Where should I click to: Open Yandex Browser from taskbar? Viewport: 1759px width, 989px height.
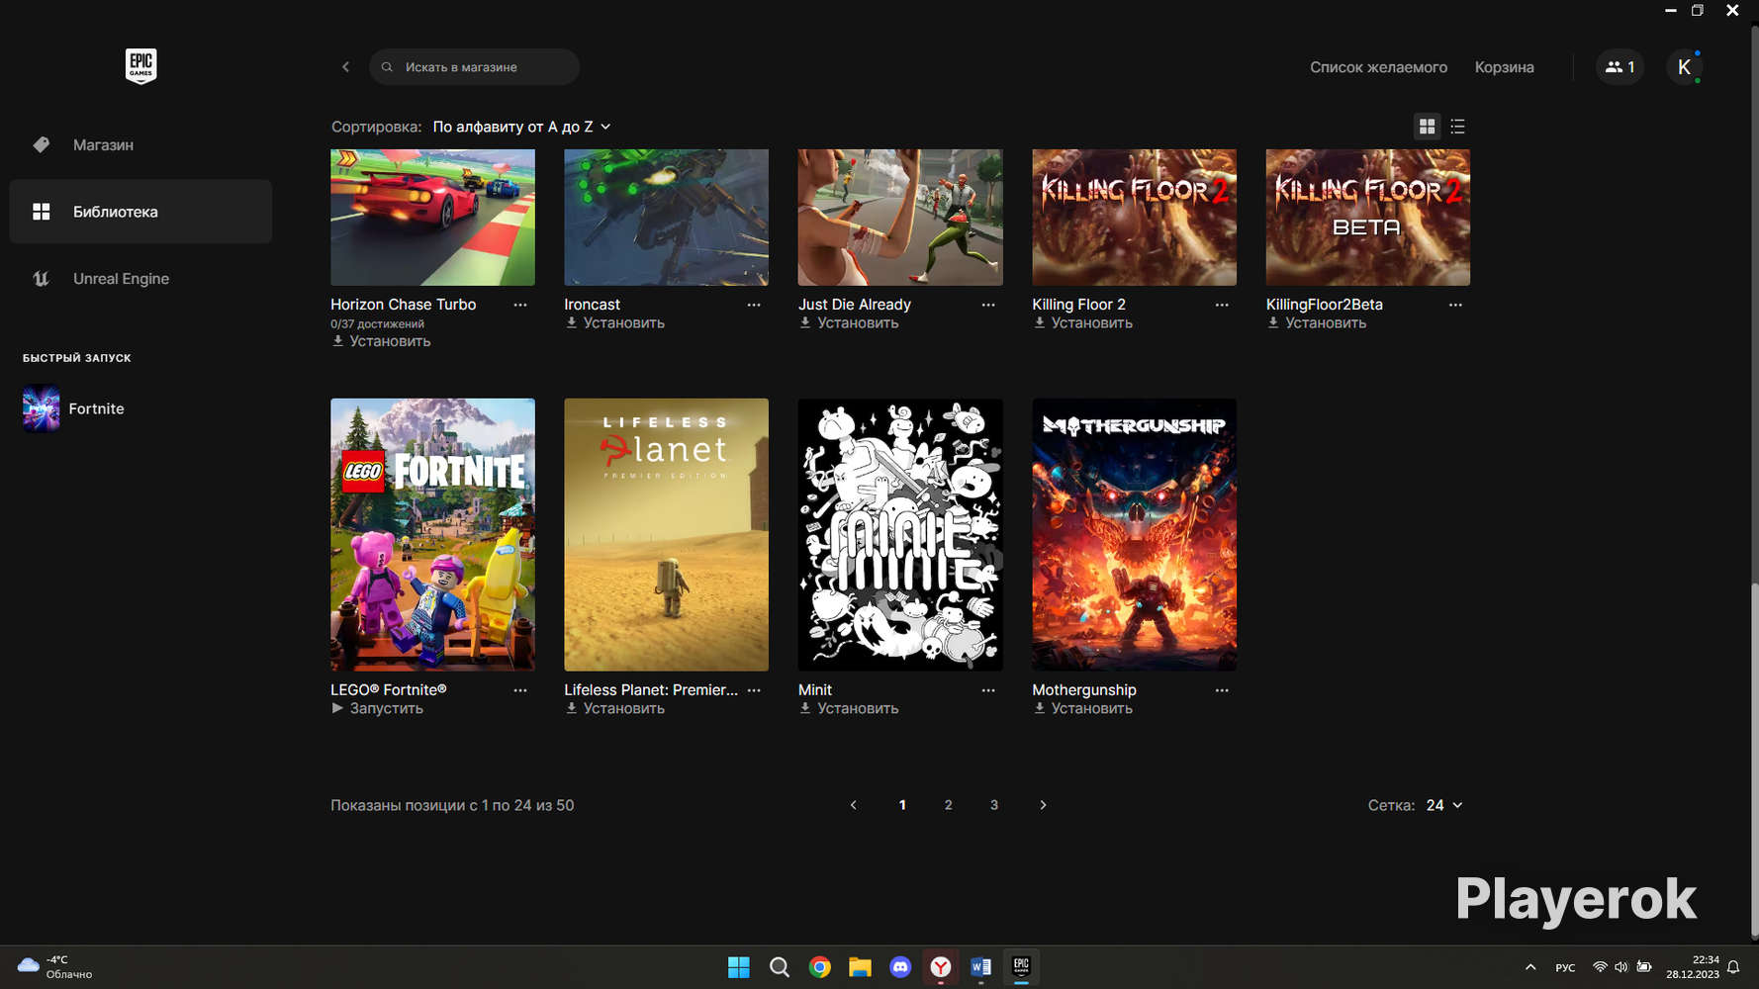point(941,967)
